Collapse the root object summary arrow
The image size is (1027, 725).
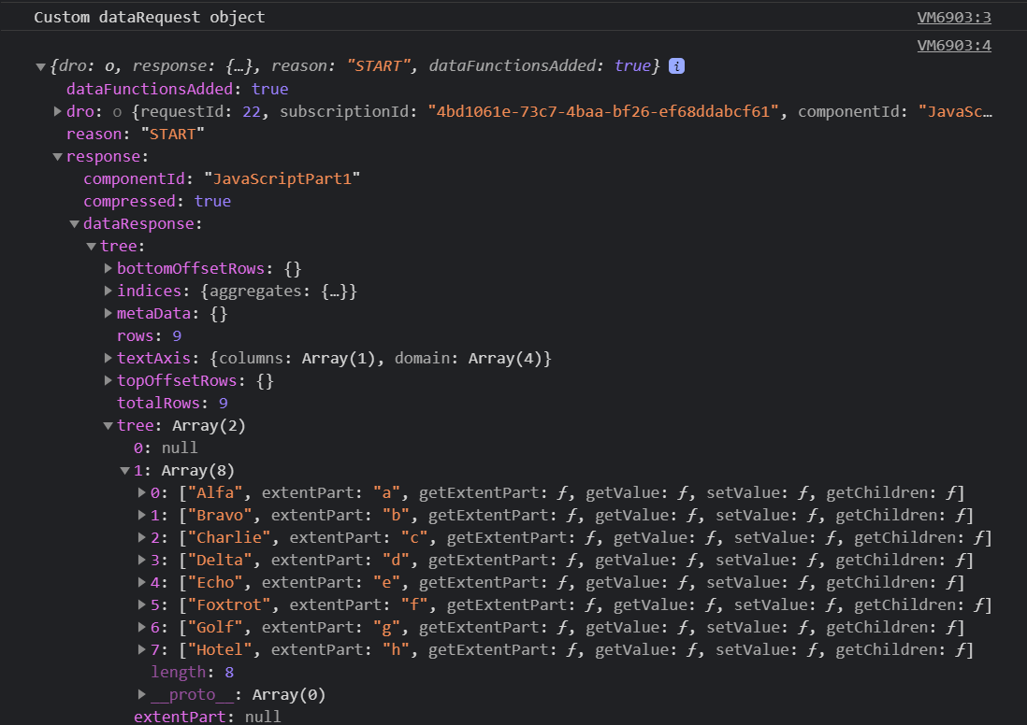[x=40, y=66]
